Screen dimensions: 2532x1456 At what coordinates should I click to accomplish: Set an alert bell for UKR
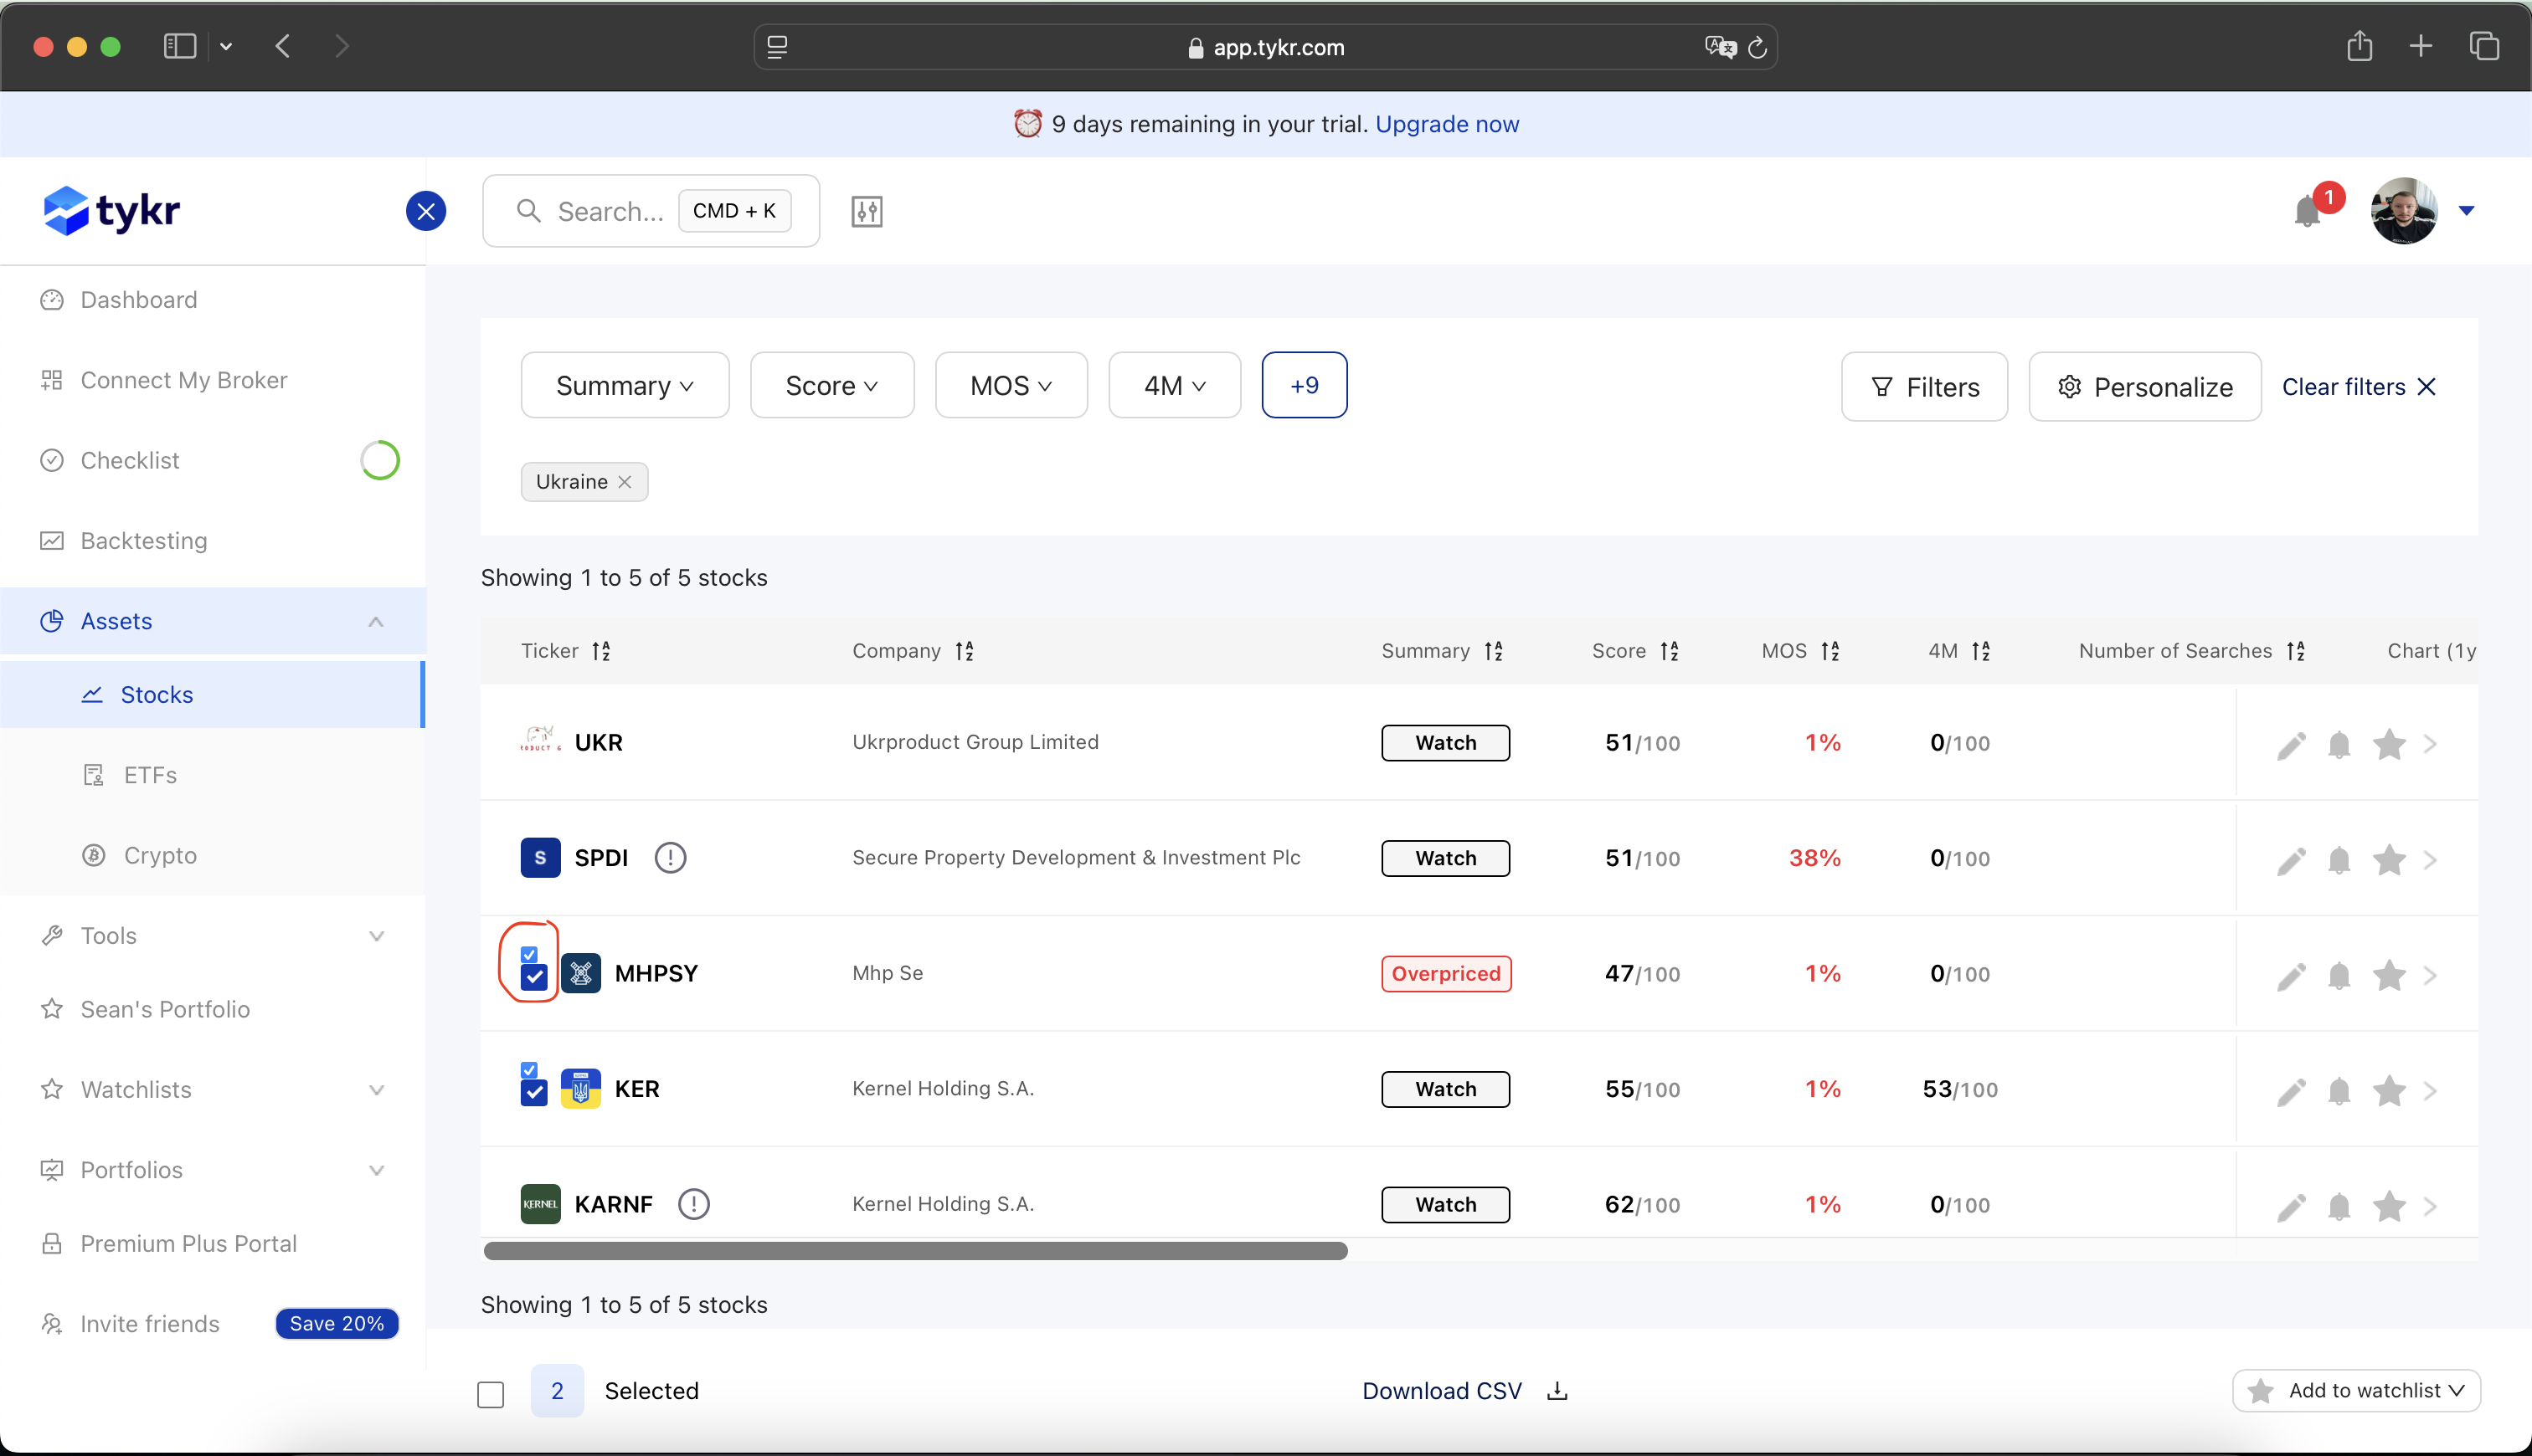(x=2339, y=745)
